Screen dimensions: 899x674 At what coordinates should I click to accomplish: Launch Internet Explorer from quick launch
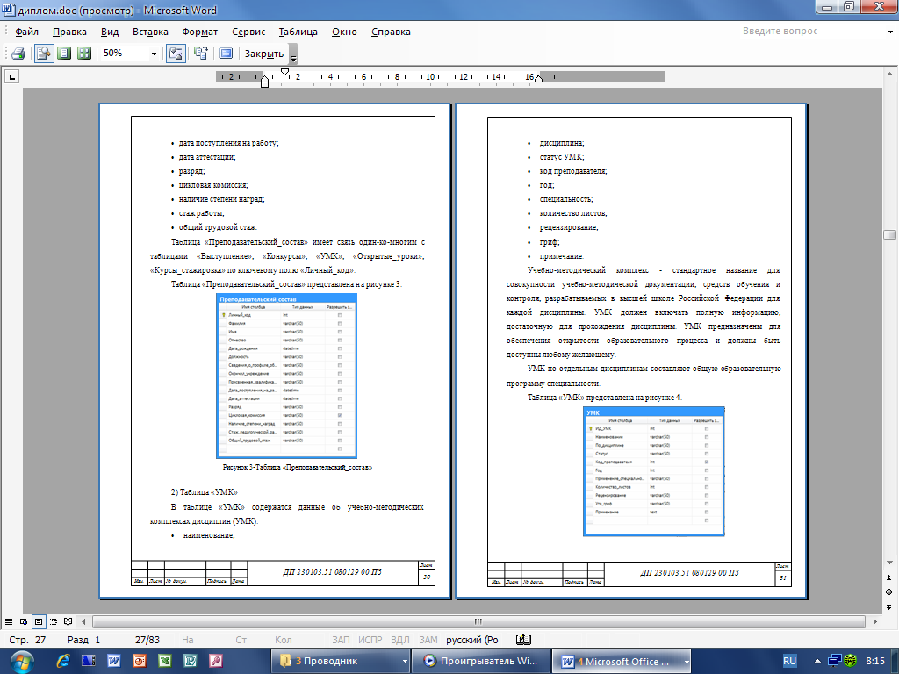point(63,661)
